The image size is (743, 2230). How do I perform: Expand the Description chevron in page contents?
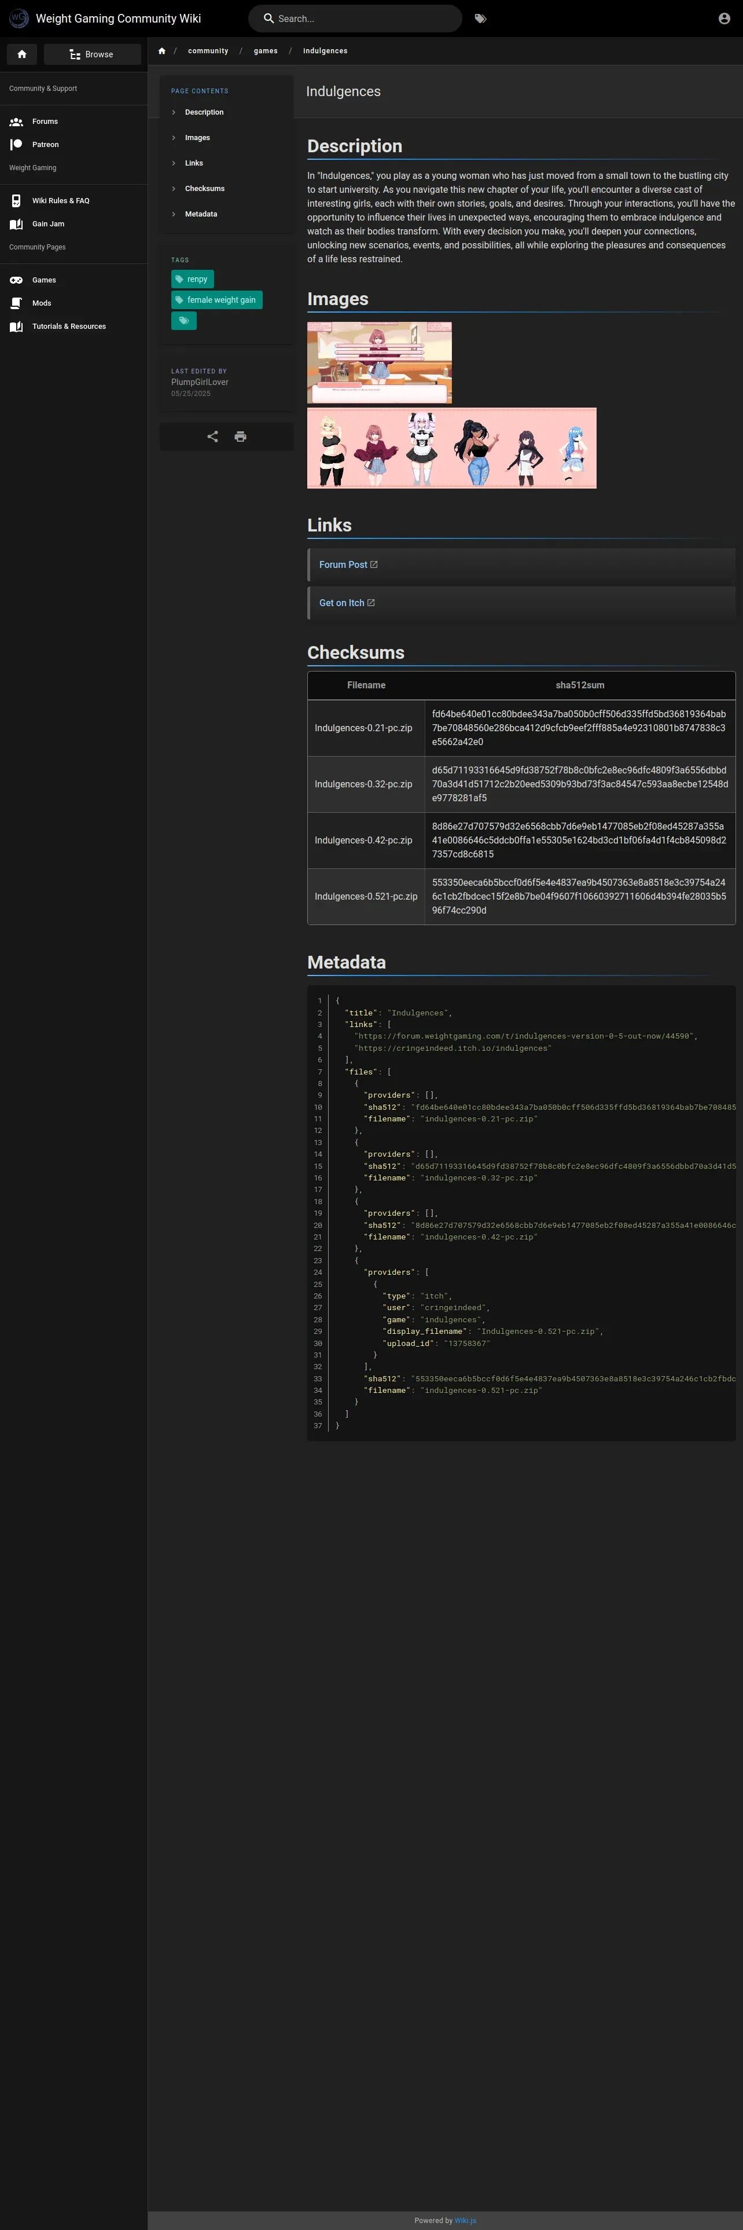pyautogui.click(x=174, y=112)
